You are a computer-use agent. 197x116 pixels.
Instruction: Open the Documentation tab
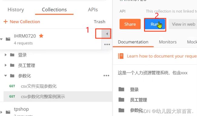pos(133,42)
